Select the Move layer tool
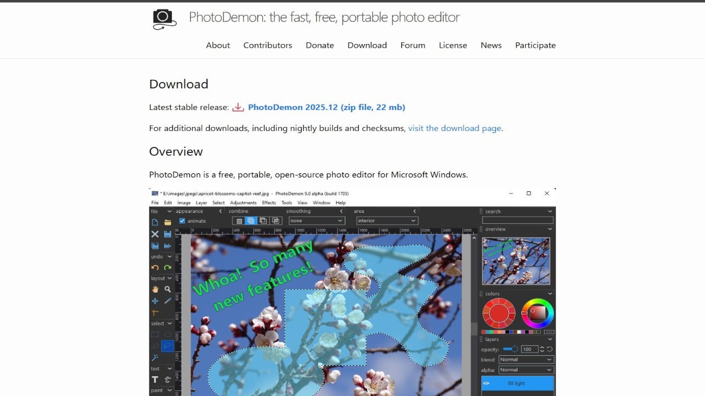 point(155,301)
